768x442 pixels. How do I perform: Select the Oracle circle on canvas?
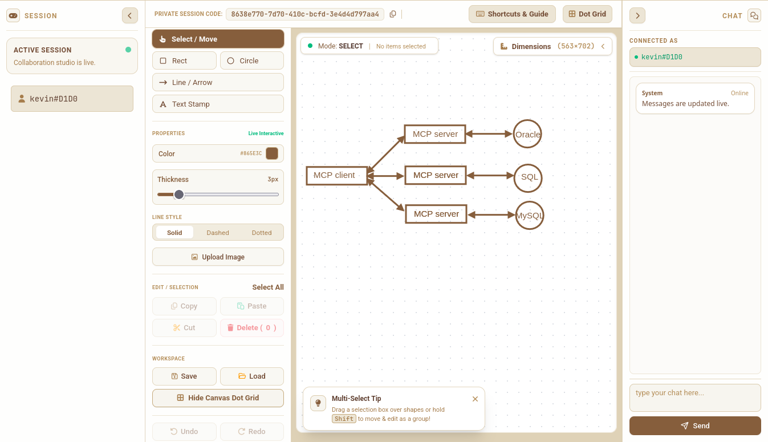tap(527, 134)
